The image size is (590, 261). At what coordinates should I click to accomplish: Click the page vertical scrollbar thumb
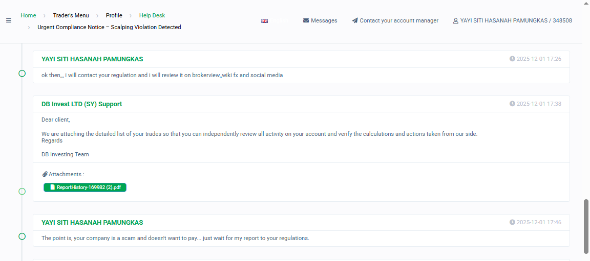click(586, 226)
